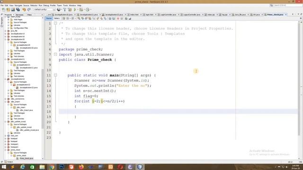Open the Refactor menu
Screen dimensions: 303x170
click(x=34, y=5)
